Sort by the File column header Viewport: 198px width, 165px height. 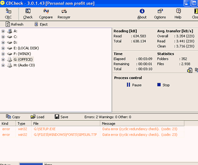[x=66, y=124]
